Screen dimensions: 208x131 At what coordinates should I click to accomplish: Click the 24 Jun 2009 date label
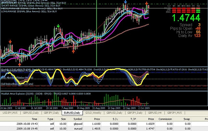point(6,108)
